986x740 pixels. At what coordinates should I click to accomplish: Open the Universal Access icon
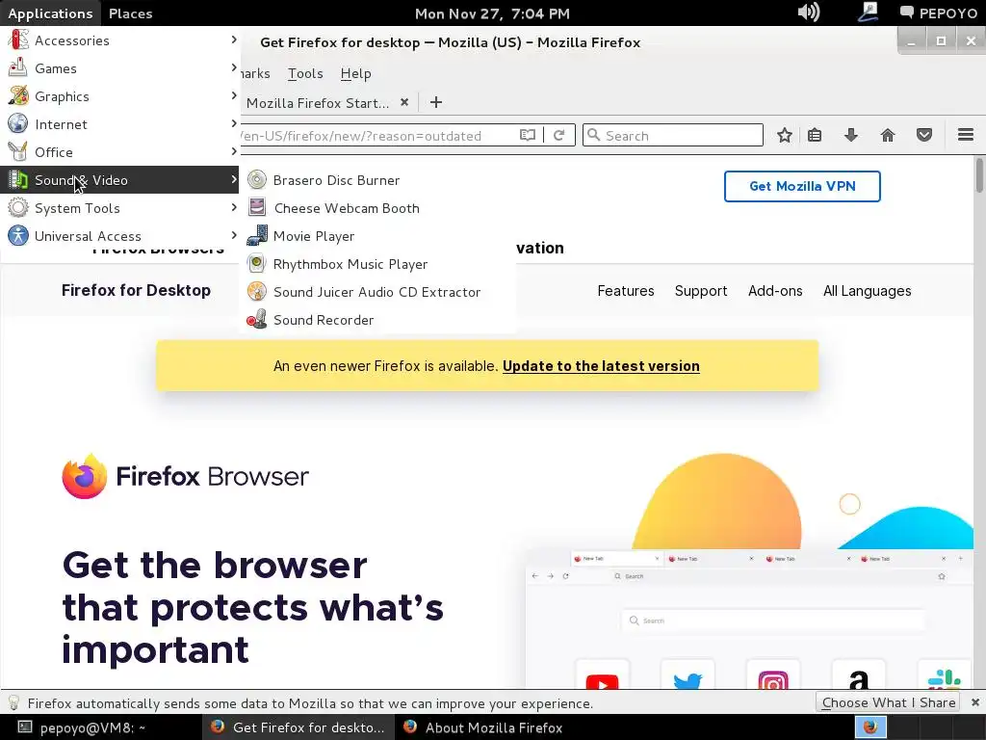pos(18,236)
